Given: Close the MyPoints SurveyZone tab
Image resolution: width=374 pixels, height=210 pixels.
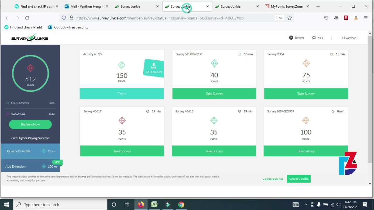Looking at the screenshot, I should [308, 6].
